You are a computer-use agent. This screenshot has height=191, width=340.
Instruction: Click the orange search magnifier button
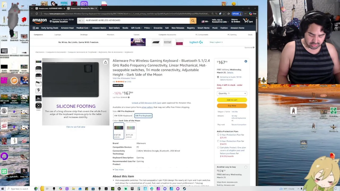point(193,20)
